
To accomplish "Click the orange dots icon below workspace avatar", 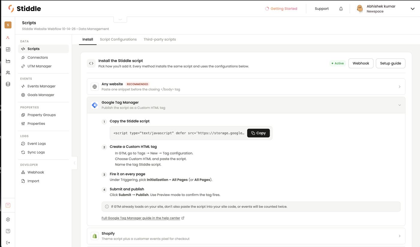I will (x=8, y=38).
